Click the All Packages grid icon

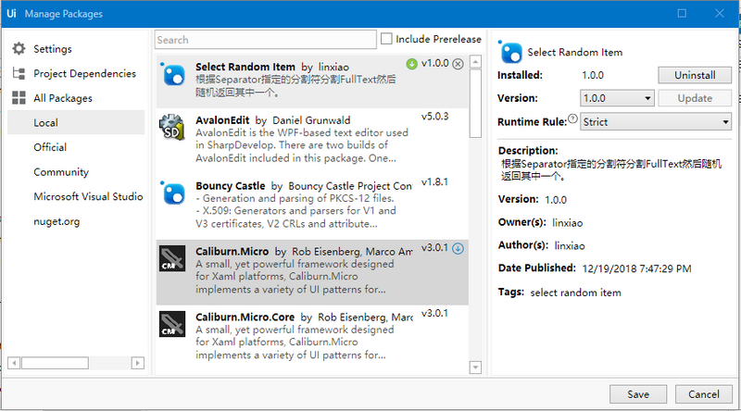click(19, 98)
